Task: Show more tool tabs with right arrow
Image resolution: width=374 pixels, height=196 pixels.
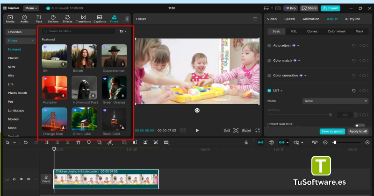Action: point(127,19)
